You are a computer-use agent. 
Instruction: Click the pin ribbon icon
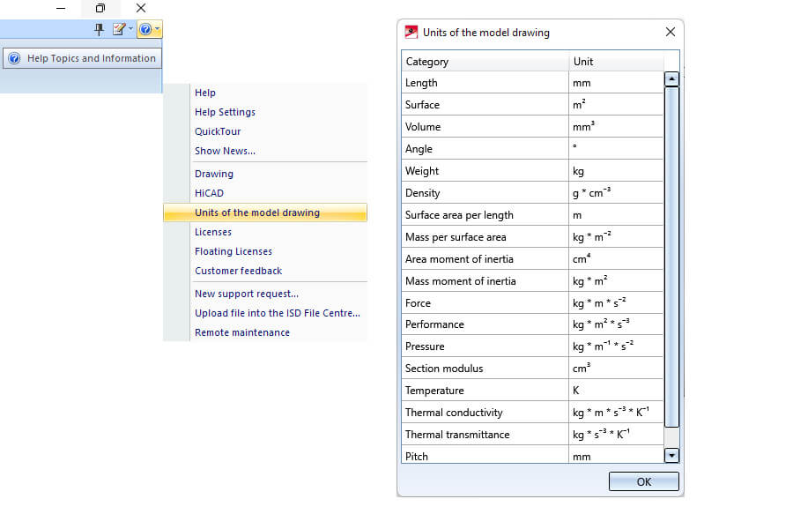coord(99,29)
